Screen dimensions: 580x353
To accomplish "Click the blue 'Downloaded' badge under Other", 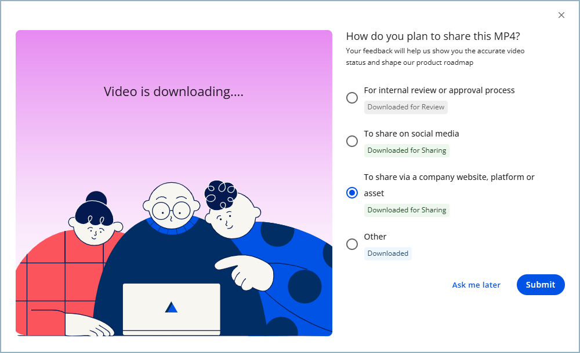I will tap(388, 253).
